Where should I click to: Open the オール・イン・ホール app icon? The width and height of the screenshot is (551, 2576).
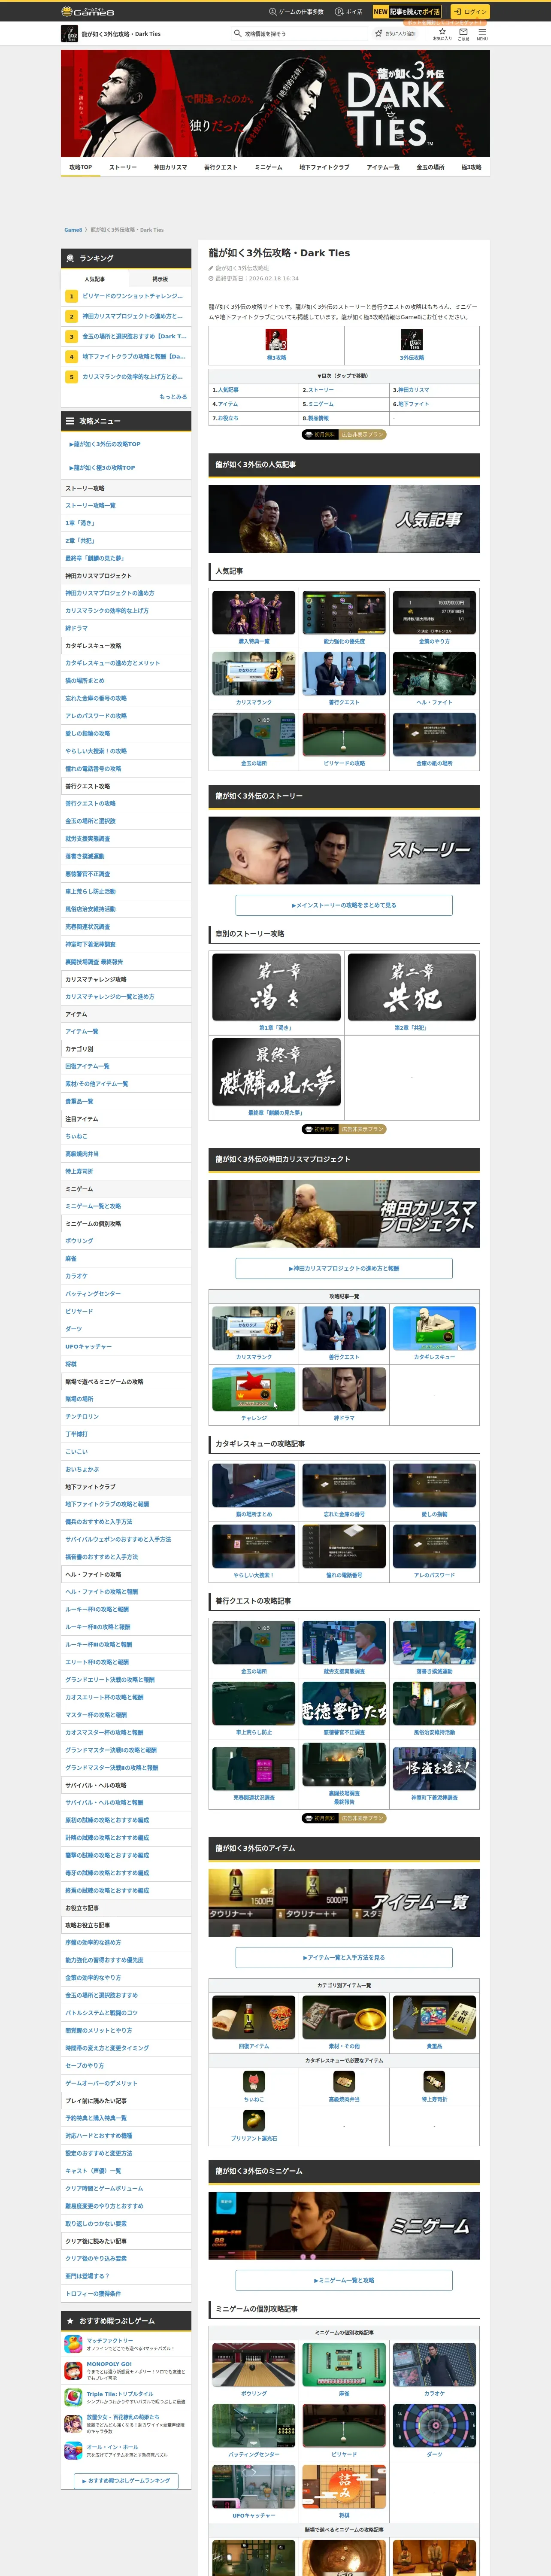coord(73,2451)
